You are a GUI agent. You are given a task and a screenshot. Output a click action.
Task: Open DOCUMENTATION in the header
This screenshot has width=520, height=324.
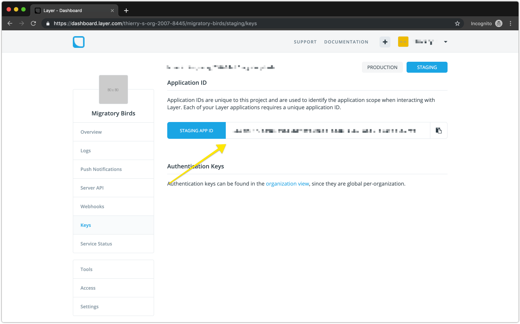click(346, 42)
